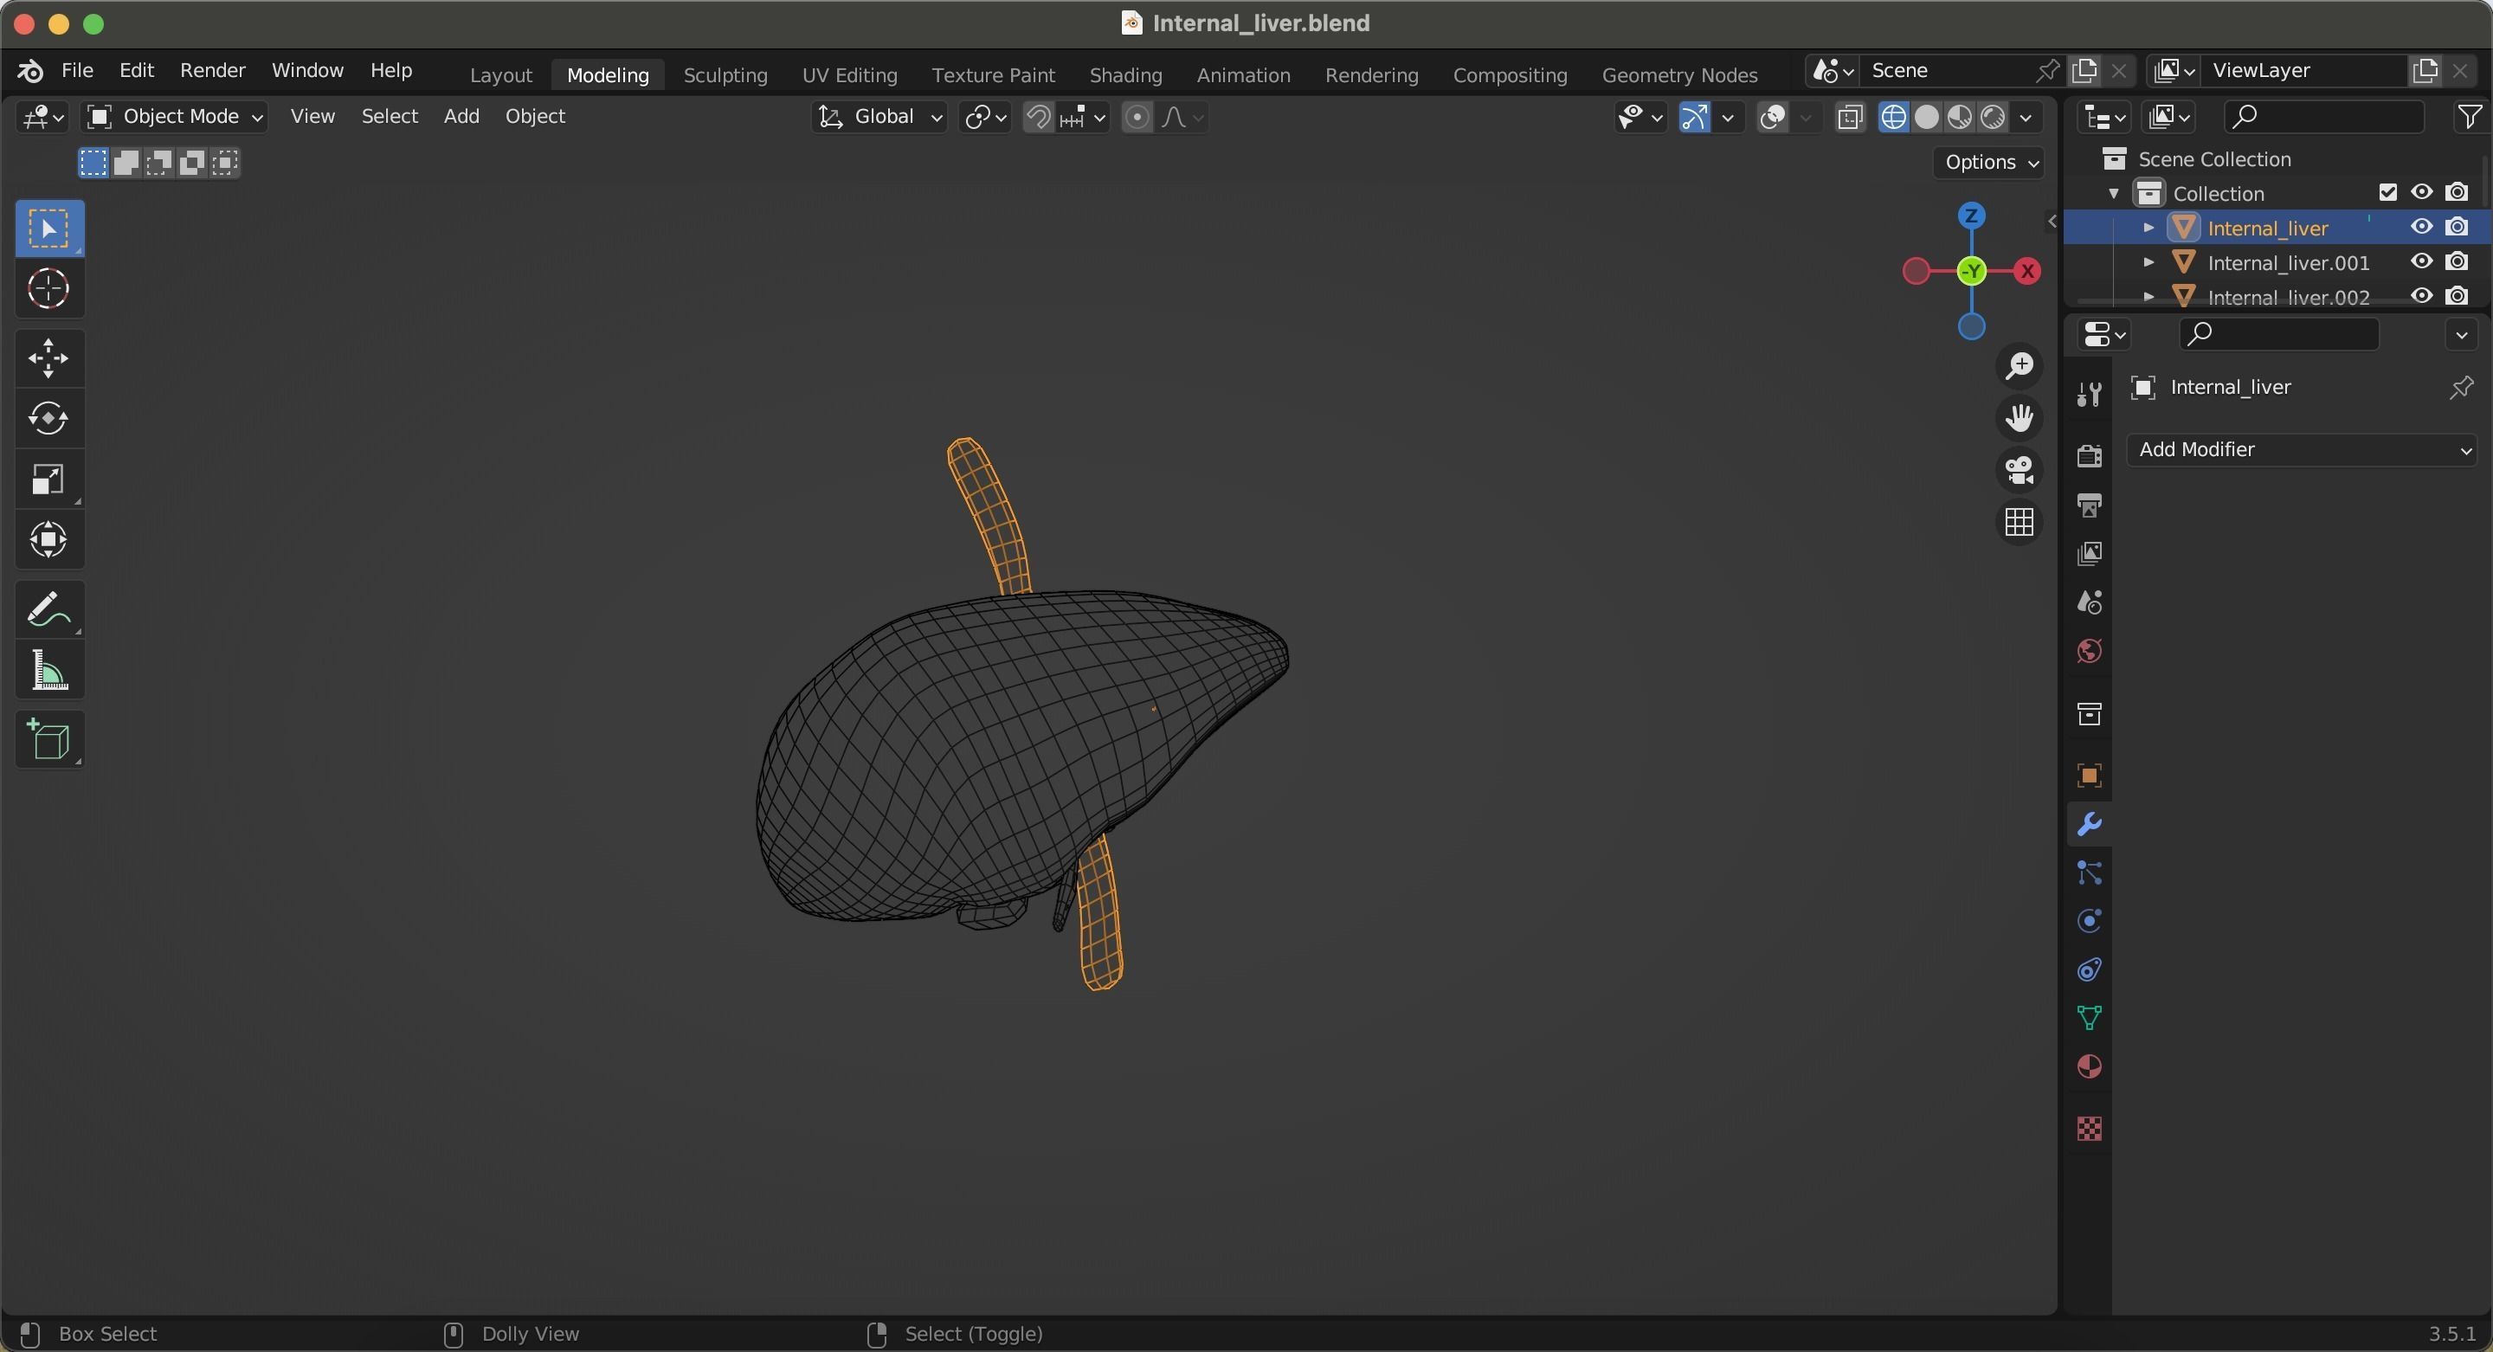Screen dimensions: 2493x1352
Task: Open the Global transform orientation dropdown
Action: coord(879,117)
